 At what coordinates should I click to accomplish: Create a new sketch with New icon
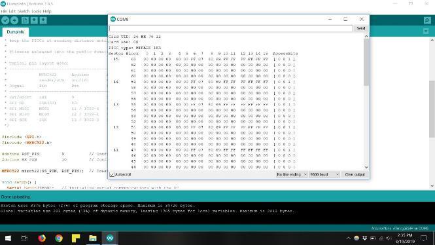[25, 20]
